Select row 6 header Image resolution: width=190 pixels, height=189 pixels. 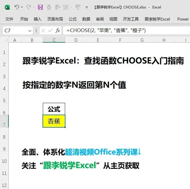[x=4, y=109]
